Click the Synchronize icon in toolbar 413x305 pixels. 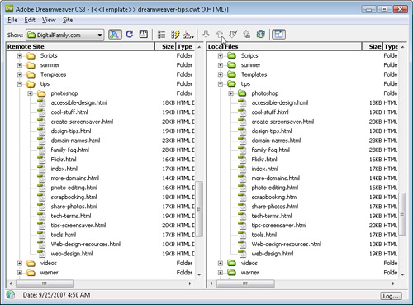coord(260,35)
